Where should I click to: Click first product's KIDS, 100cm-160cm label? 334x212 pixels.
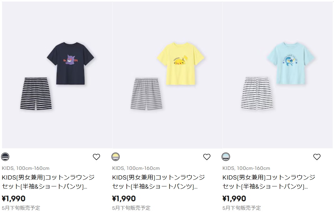(x=26, y=168)
